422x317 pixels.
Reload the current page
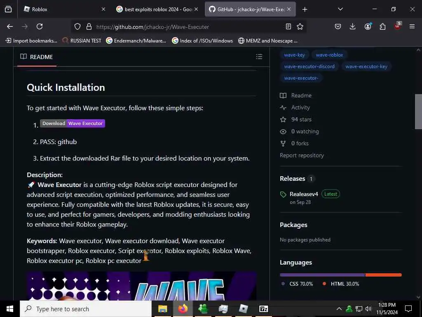40,26
